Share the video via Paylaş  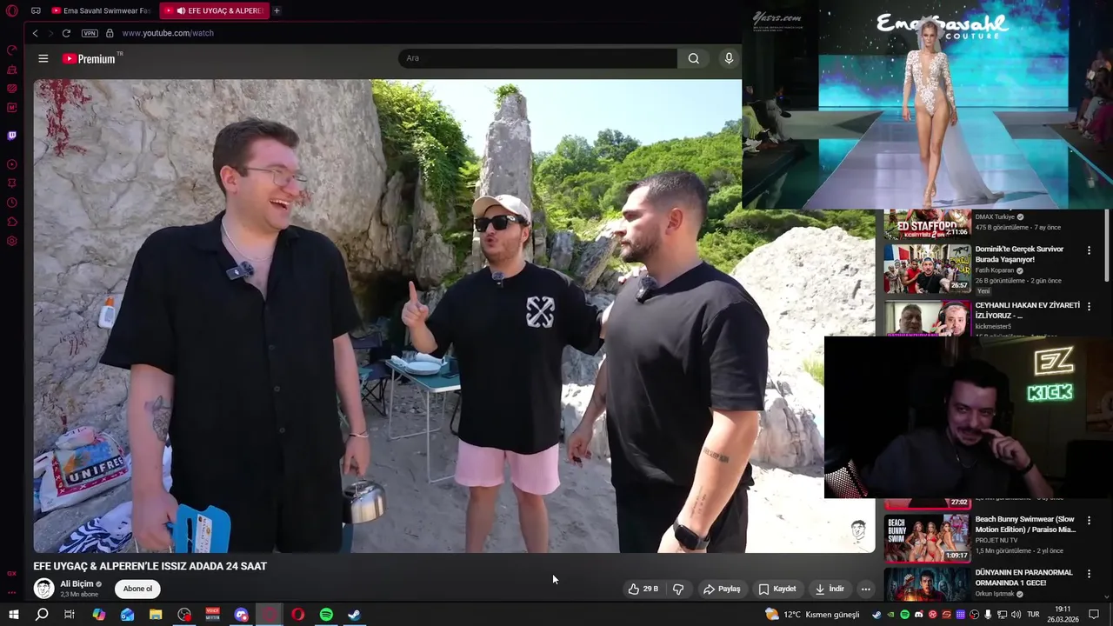pyautogui.click(x=722, y=589)
